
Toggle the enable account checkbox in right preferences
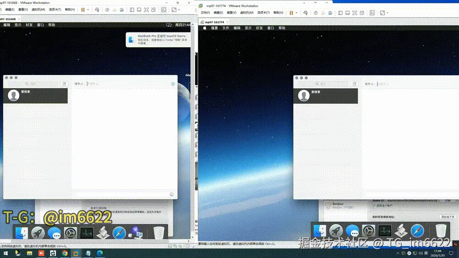[374, 205]
